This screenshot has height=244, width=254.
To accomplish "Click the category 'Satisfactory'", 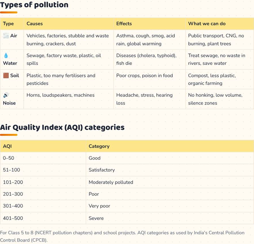I will [x=102, y=170].
